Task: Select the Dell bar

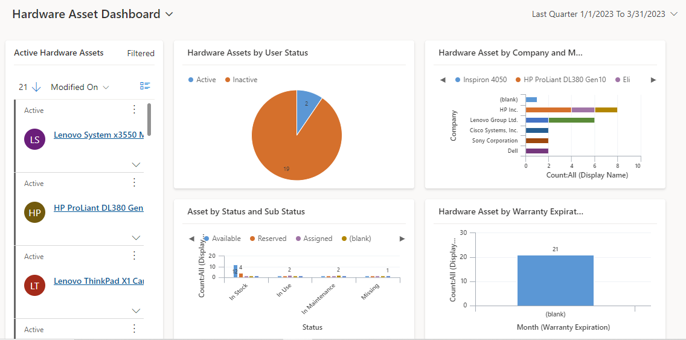Action: pos(537,151)
